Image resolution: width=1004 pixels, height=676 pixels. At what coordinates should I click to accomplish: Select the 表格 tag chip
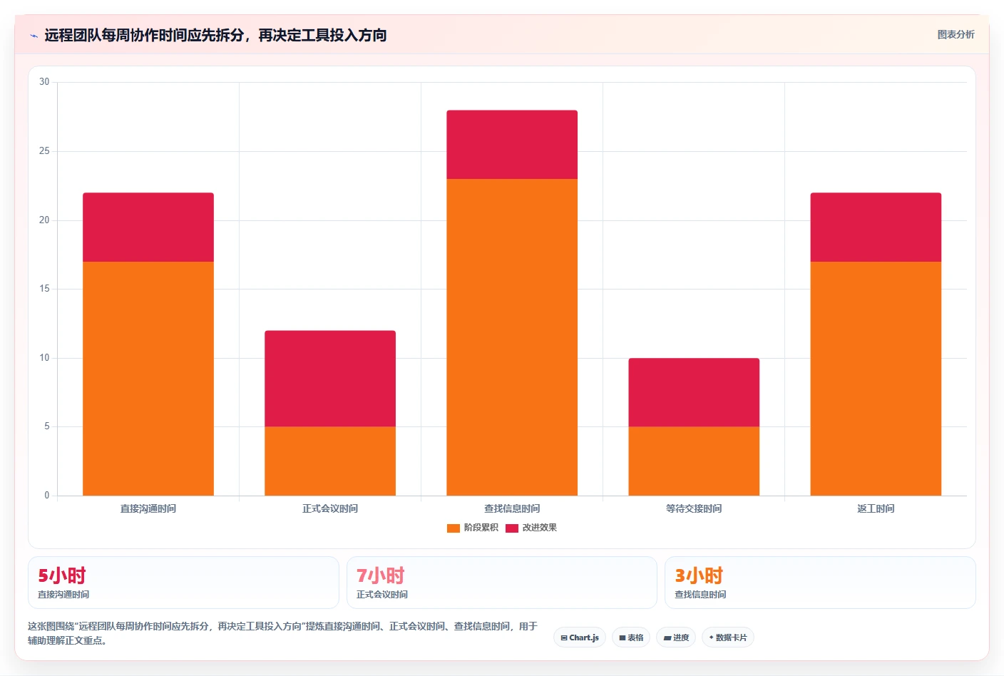pyautogui.click(x=631, y=637)
